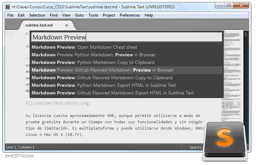This screenshot has width=266, height=165.
Task: Minimize the Sublime Text window
Action: point(220,6)
